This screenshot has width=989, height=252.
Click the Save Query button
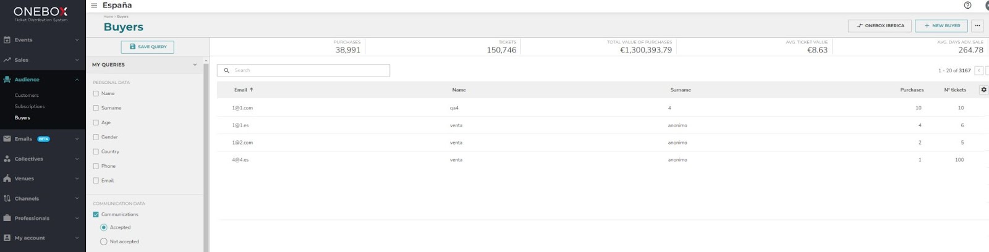148,47
